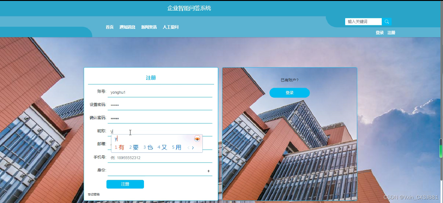Click the search magnifier icon
Screen dimensions: 443x203
pos(387,21)
